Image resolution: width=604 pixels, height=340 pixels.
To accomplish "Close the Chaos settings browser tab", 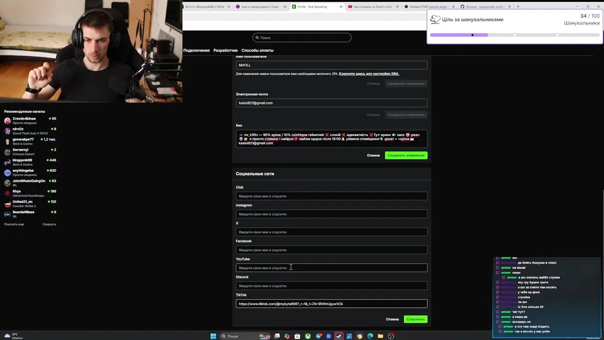I will pyautogui.click(x=285, y=7).
